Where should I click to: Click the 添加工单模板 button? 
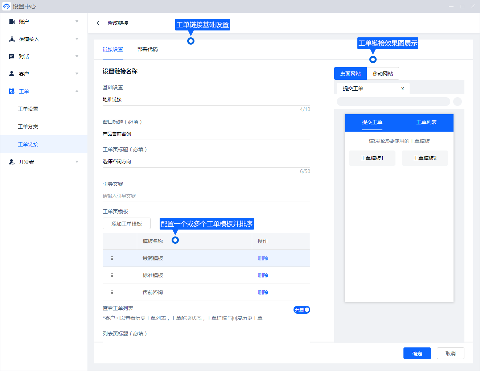pos(127,224)
